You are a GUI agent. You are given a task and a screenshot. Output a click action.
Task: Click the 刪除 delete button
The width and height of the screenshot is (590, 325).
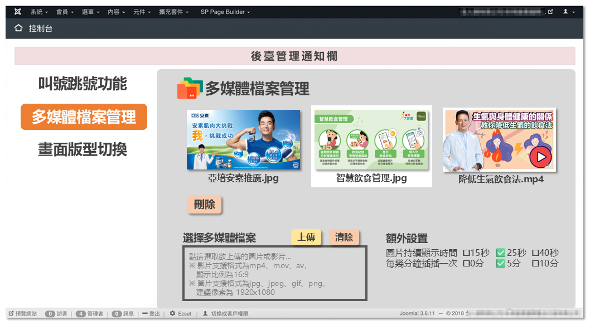pos(204,204)
